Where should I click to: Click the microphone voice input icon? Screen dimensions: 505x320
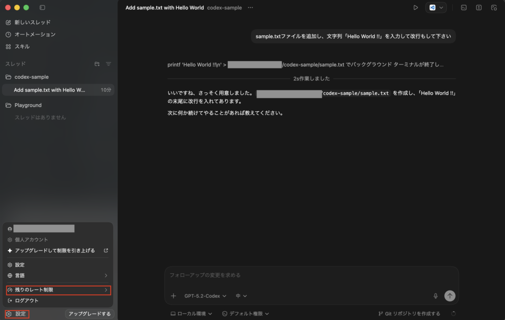435,296
